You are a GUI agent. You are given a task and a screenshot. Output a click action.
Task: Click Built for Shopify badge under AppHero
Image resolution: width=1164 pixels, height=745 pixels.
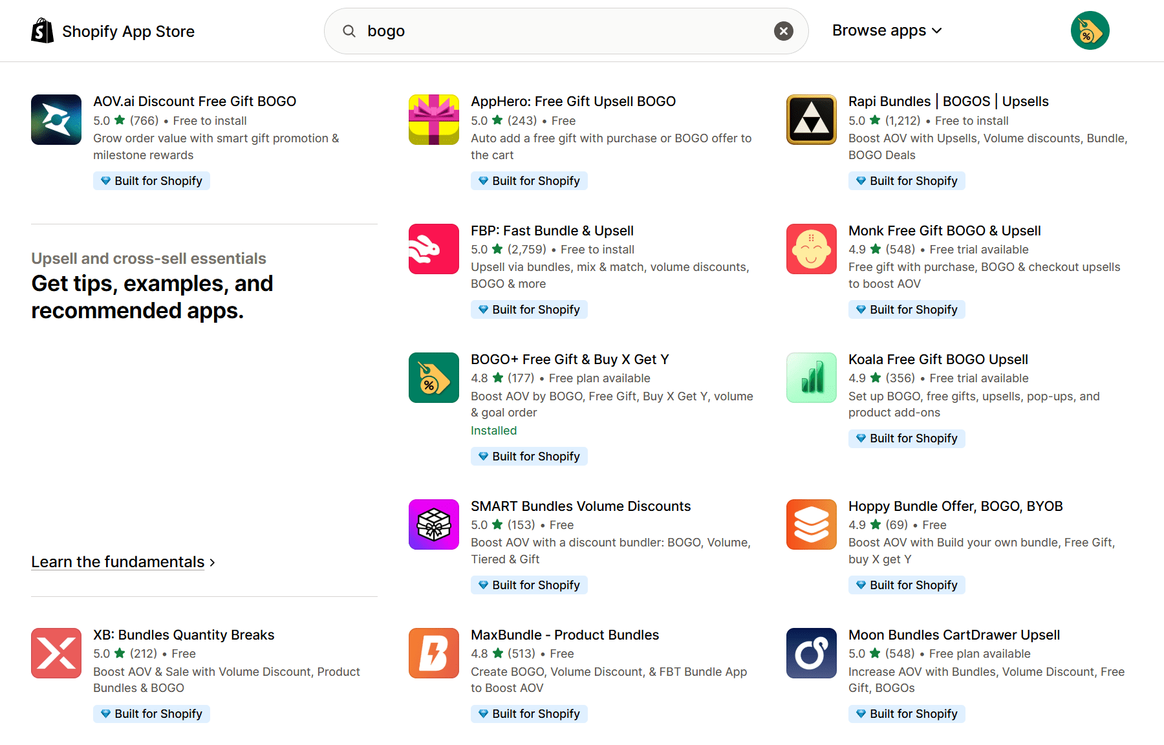point(529,181)
